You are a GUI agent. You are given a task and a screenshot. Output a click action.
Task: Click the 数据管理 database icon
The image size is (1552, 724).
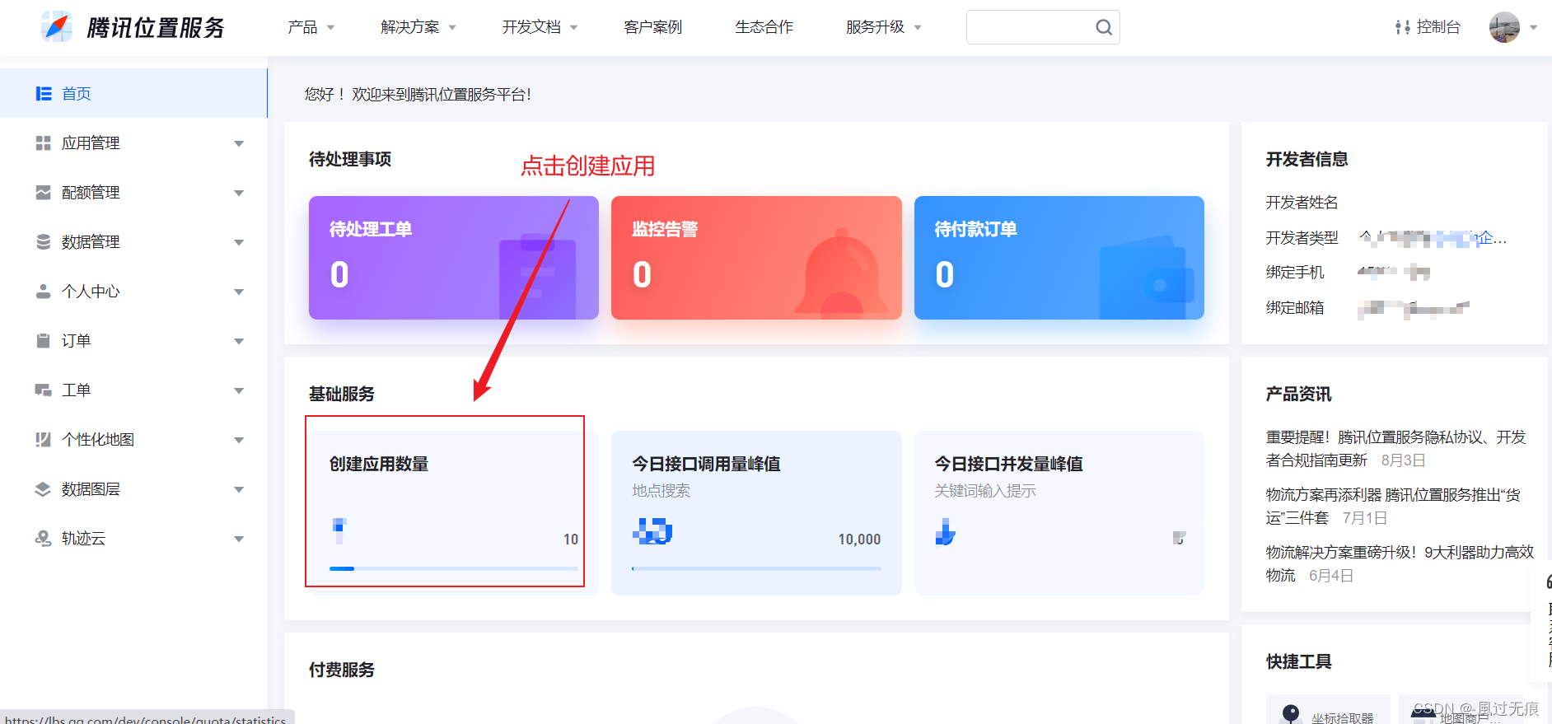(x=44, y=242)
